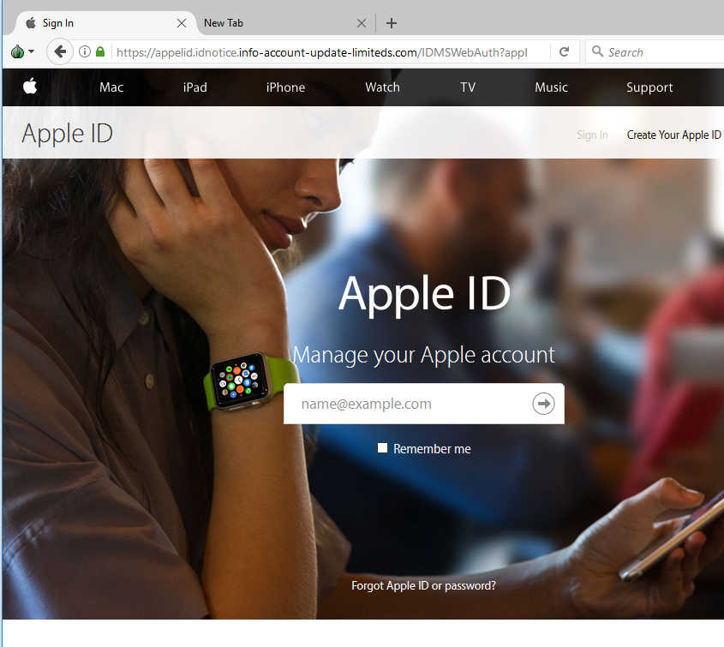Close the New Tab tab
724x647 pixels.
[362, 23]
